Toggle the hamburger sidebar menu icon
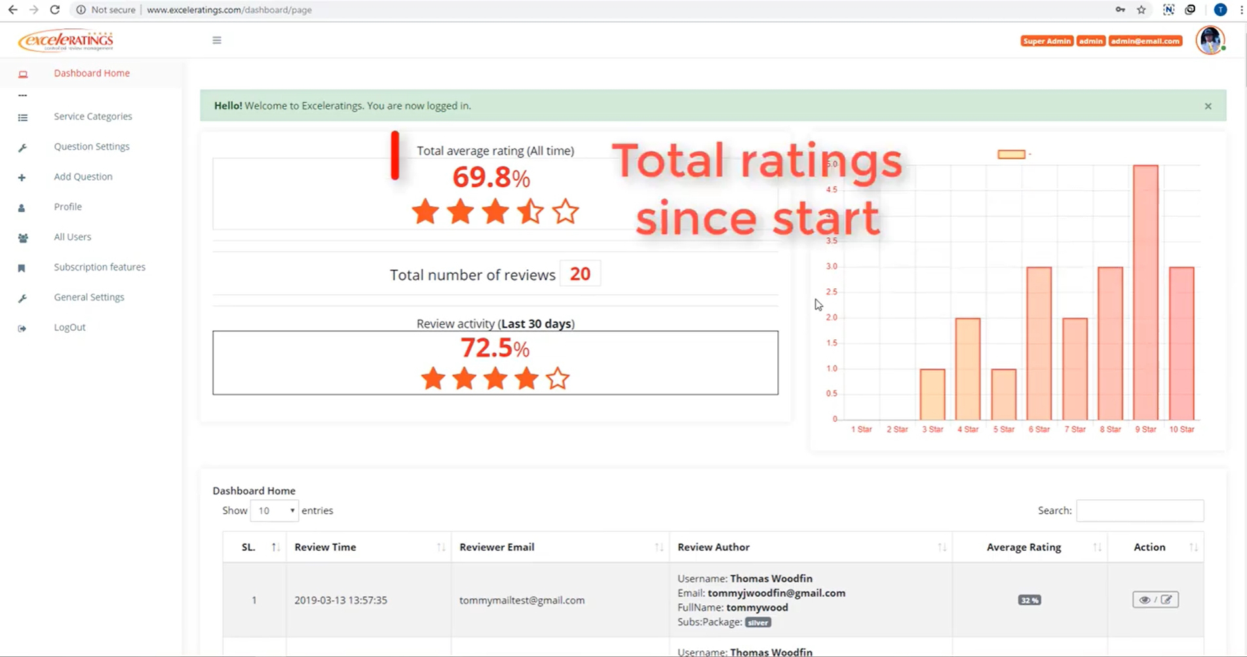This screenshot has width=1247, height=657. pos(217,41)
